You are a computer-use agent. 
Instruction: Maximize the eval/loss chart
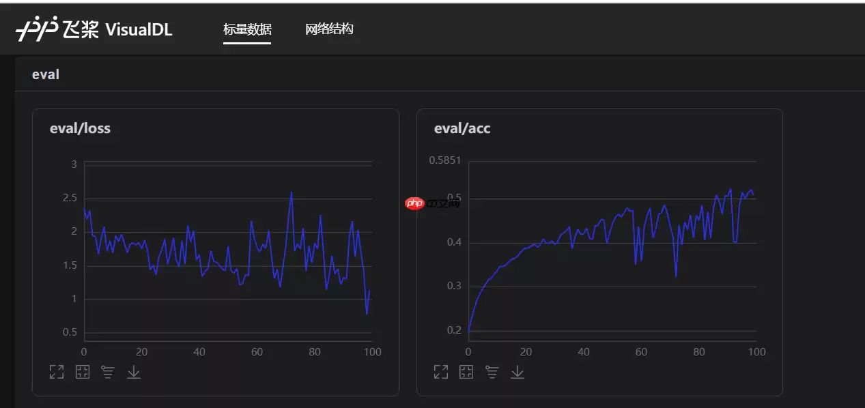click(x=56, y=372)
